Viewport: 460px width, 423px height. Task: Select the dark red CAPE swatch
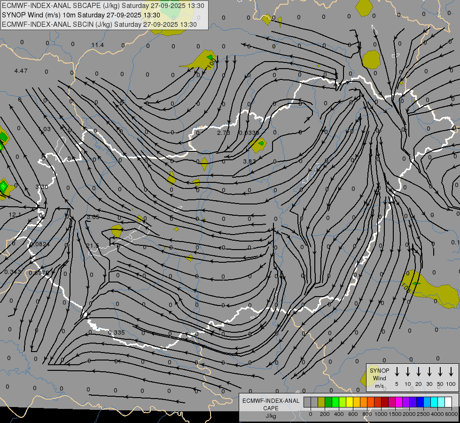click(385, 402)
